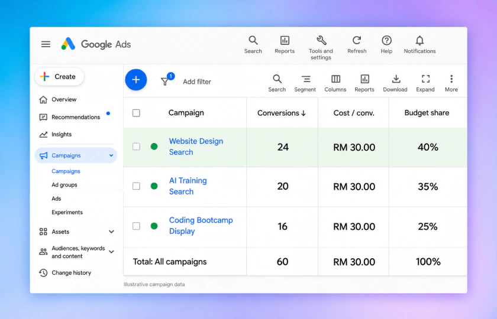Expand Audiences, keywords and content
Image resolution: width=497 pixels, height=319 pixels.
[x=111, y=252]
